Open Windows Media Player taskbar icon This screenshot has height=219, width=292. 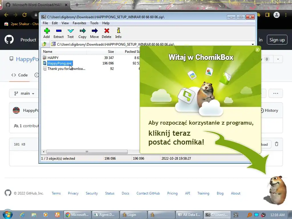click(x=46, y=215)
